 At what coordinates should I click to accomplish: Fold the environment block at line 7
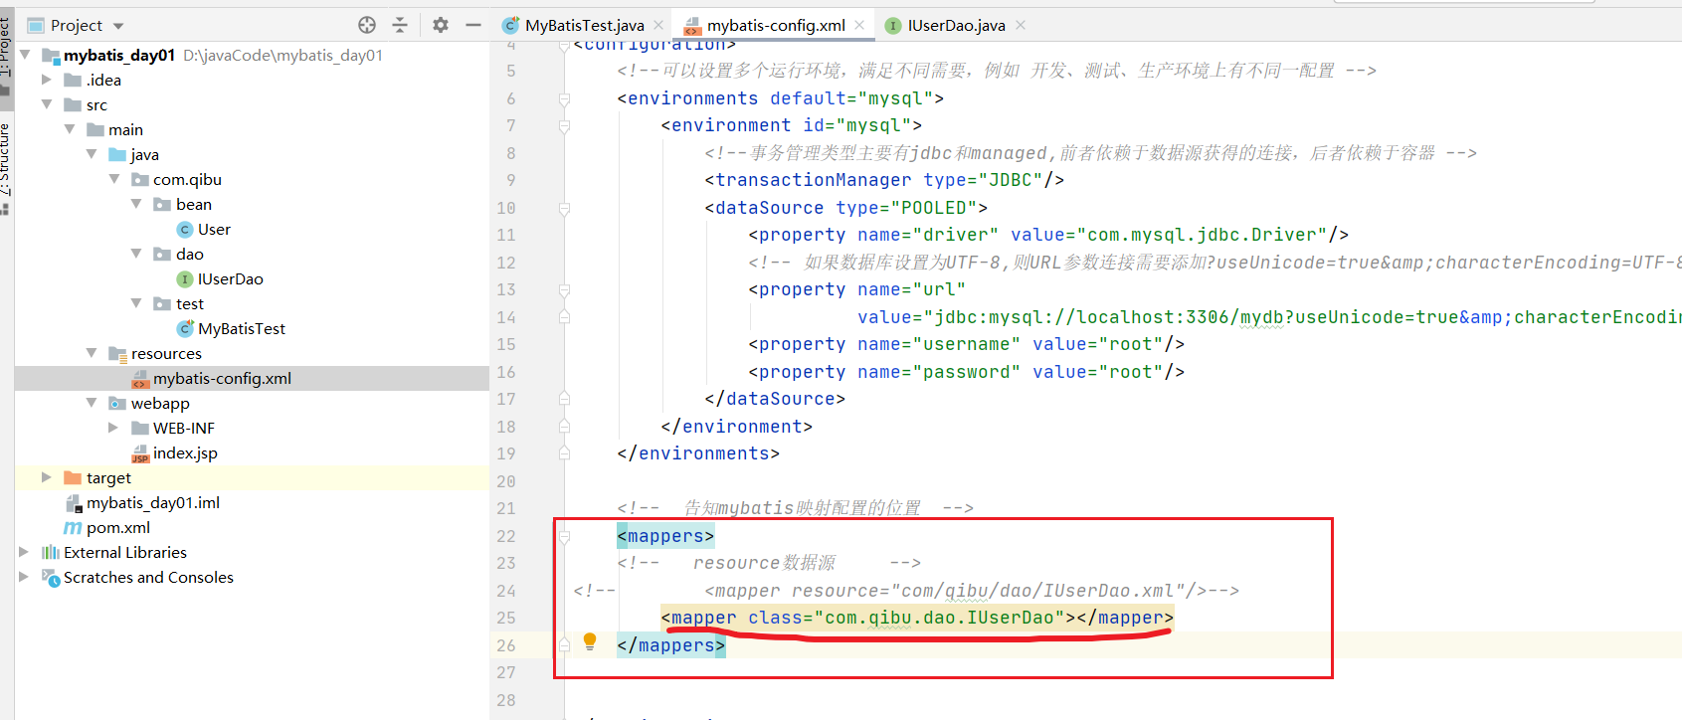click(x=564, y=125)
